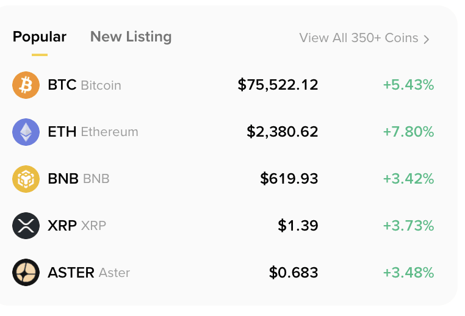Click the Aster price $0.683
Image resolution: width=465 pixels, height=316 pixels.
click(x=294, y=273)
